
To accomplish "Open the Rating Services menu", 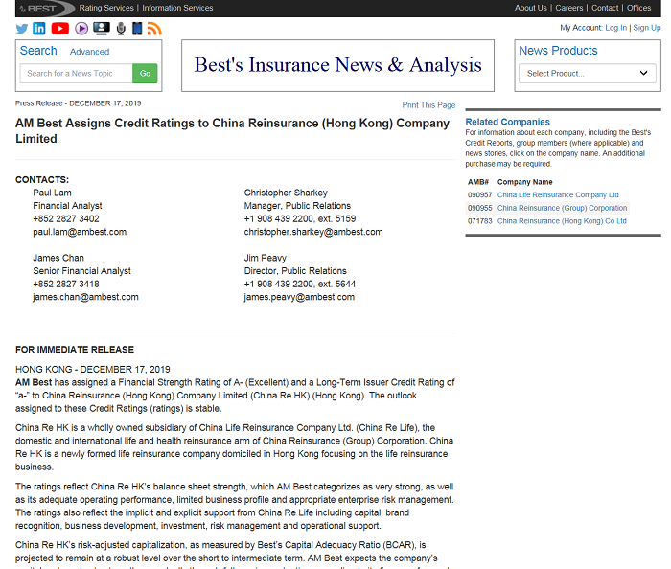I will (106, 9).
